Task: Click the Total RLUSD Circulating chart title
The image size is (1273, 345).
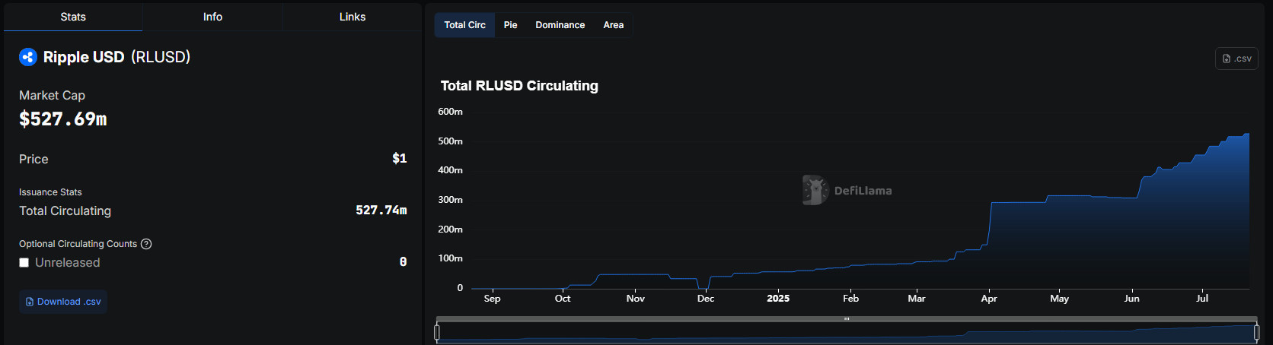Action: [519, 86]
